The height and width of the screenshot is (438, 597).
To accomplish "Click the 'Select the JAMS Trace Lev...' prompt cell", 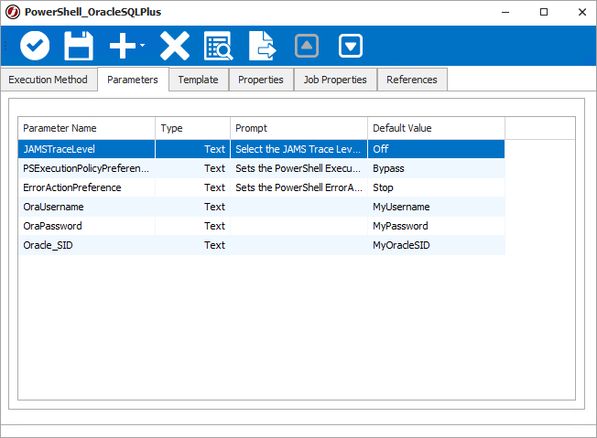I will [298, 149].
